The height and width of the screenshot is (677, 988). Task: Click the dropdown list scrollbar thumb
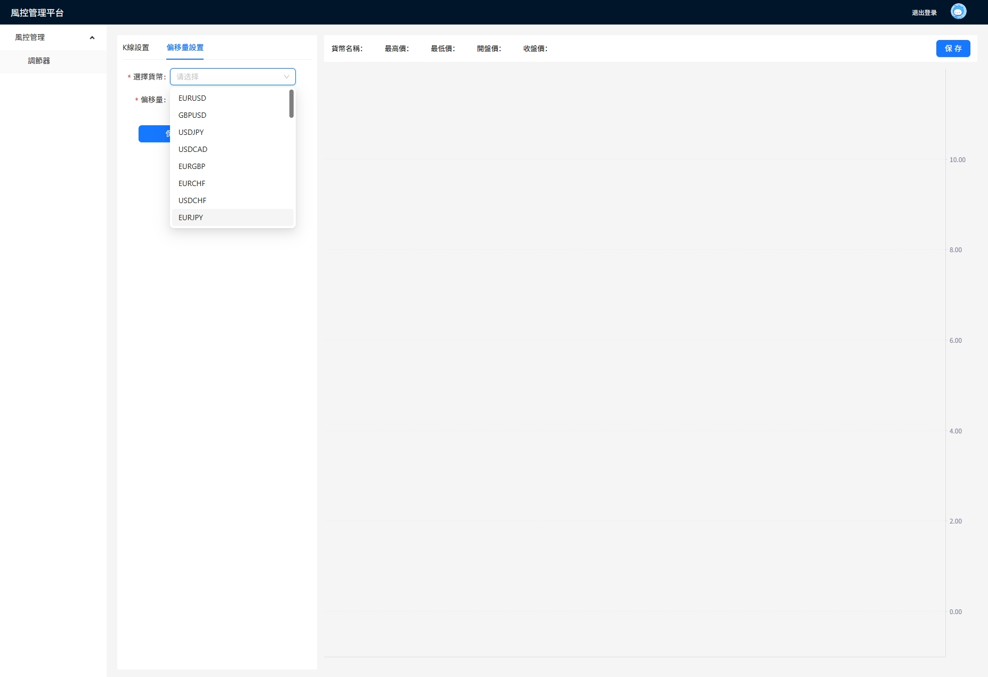pyautogui.click(x=291, y=103)
